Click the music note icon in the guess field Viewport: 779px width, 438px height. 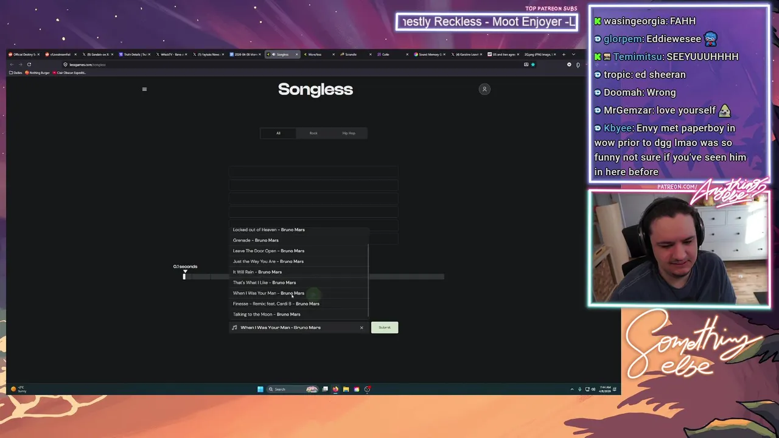[x=235, y=327]
